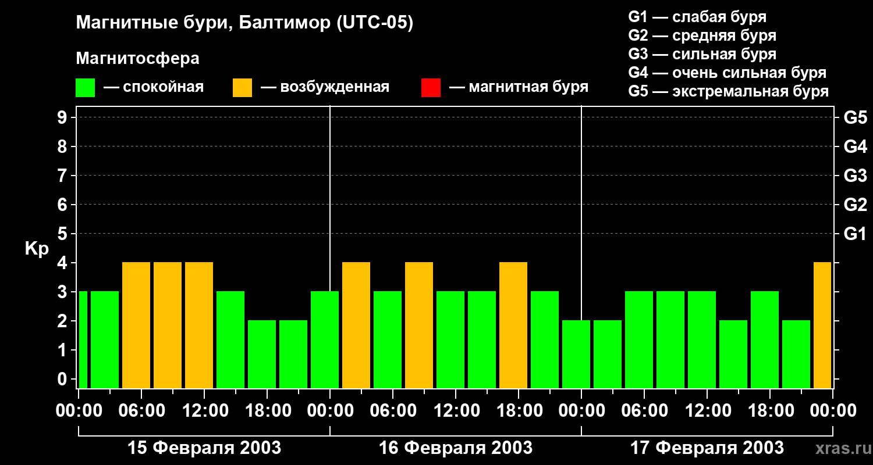
Task: Click the red «магнитная буря» legend swatch
Action: 431,88
